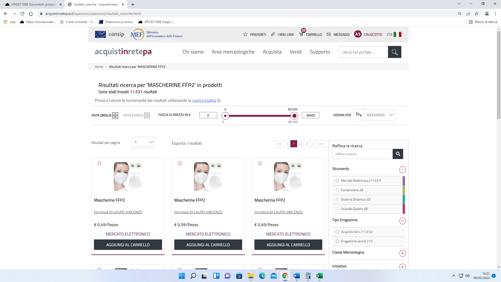The height and width of the screenshot is (282, 501).
Task: Open the Rilevanza sort dropdown
Action: [x=380, y=115]
